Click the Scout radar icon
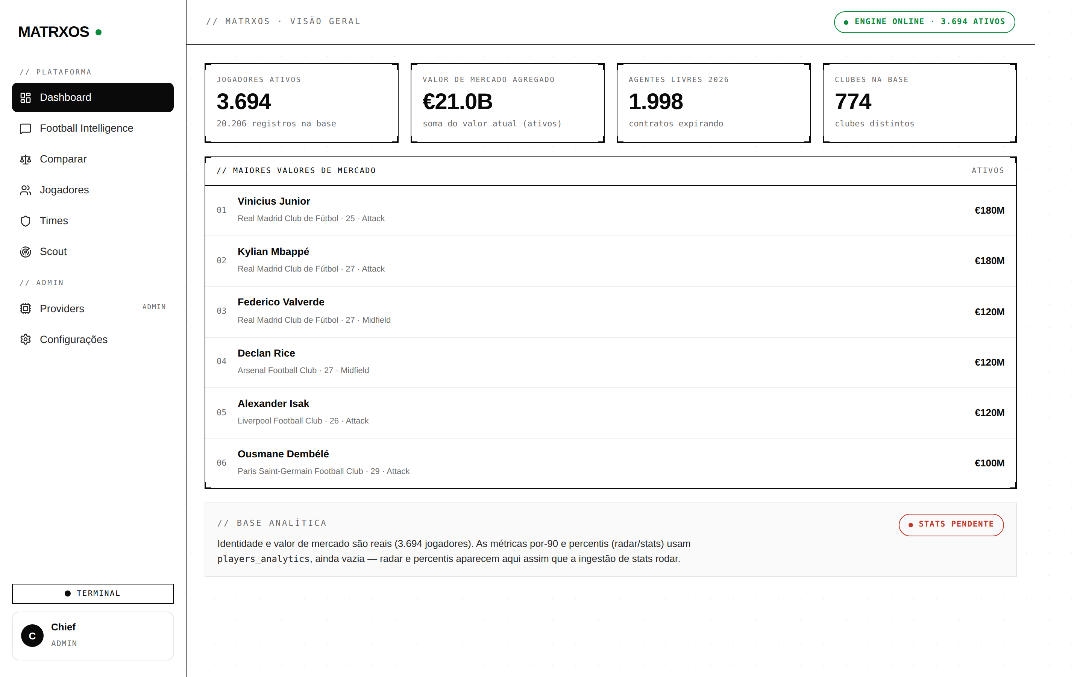1083x677 pixels. (x=26, y=252)
